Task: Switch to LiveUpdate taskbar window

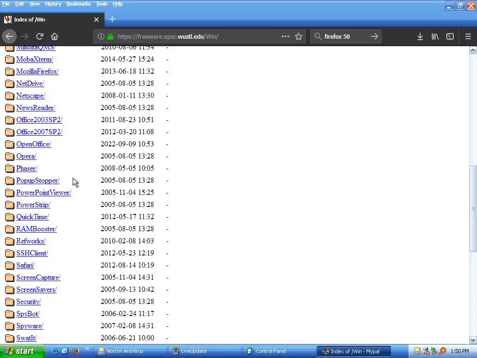Action: (x=205, y=351)
